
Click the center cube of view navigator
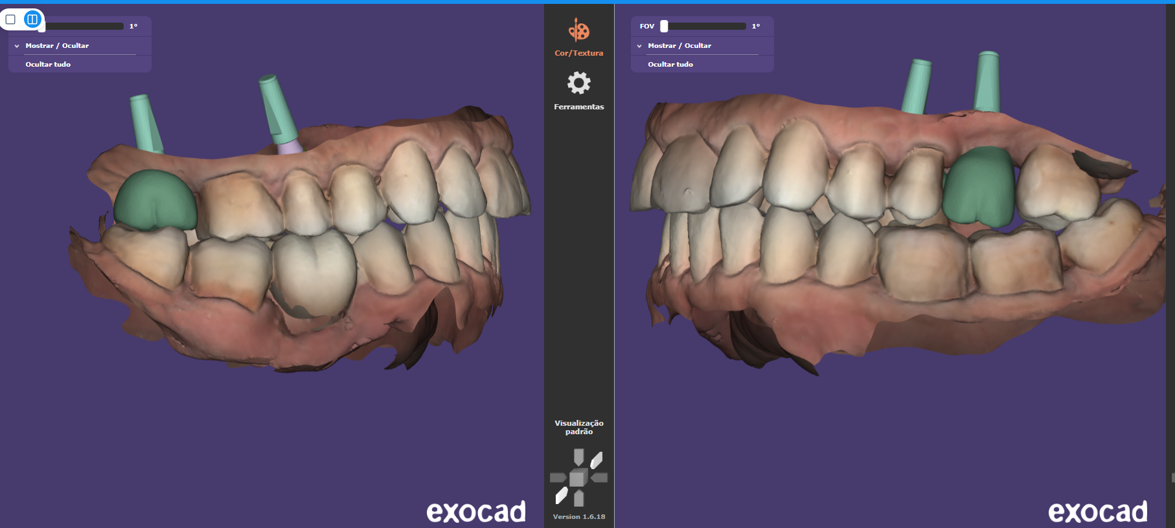(578, 478)
